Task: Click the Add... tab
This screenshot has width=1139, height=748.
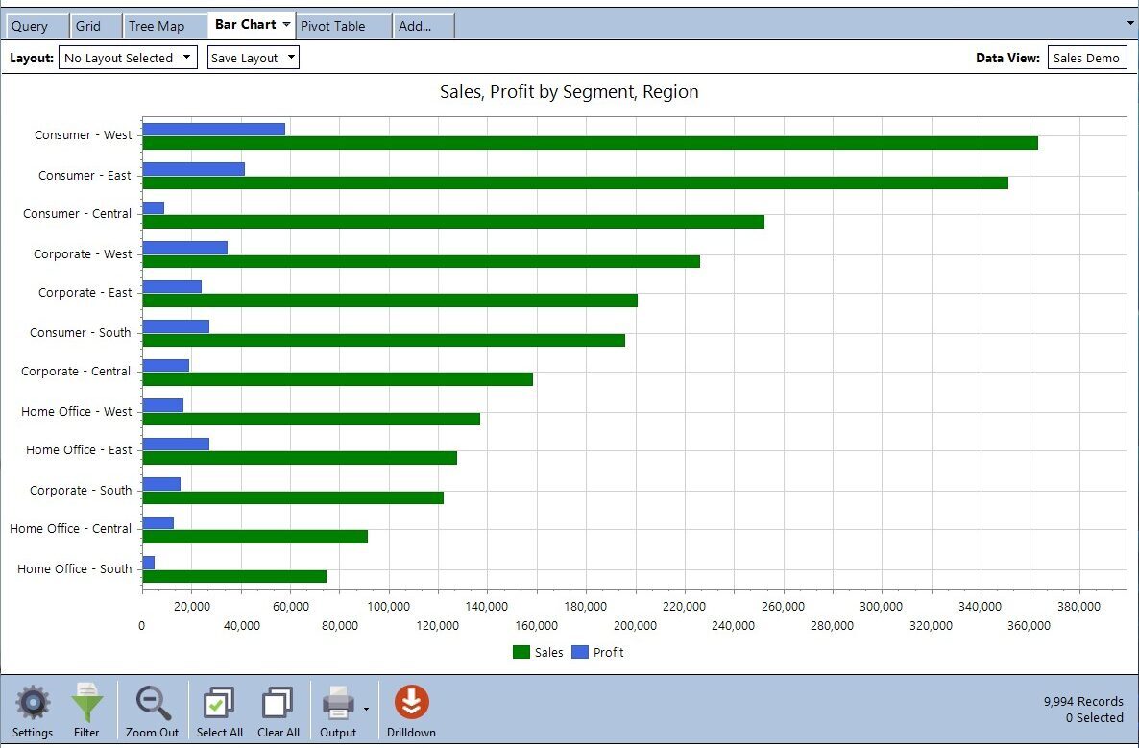Action: [415, 26]
